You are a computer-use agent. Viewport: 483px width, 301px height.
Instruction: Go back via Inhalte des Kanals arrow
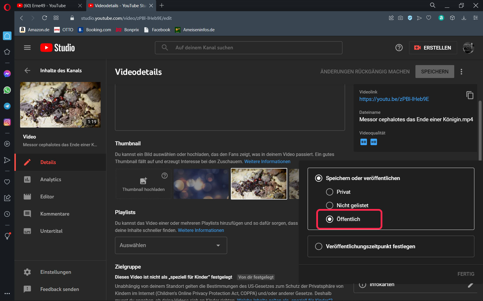click(x=27, y=71)
